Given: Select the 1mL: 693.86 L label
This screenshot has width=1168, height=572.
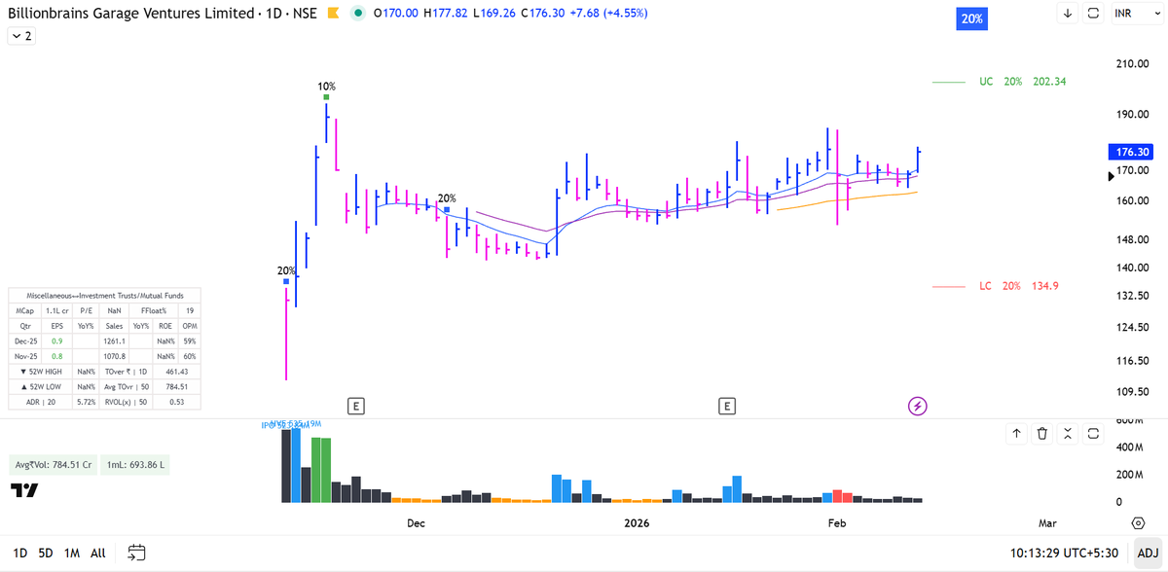Looking at the screenshot, I should [136, 465].
